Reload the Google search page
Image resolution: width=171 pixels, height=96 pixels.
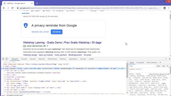13,8
